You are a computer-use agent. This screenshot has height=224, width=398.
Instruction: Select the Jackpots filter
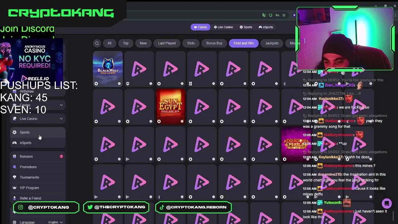[272, 43]
